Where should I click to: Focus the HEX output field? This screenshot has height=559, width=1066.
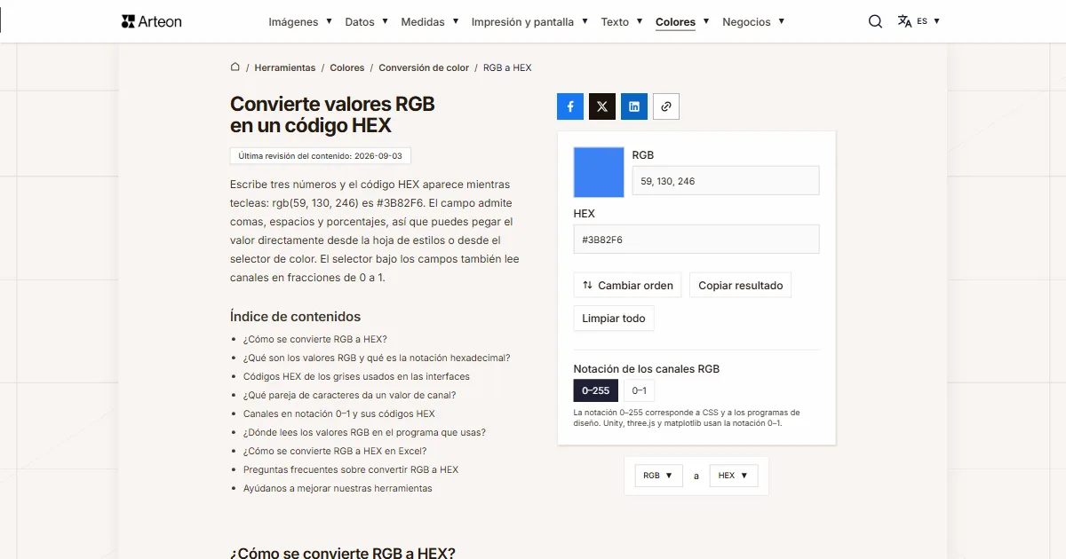click(x=696, y=240)
